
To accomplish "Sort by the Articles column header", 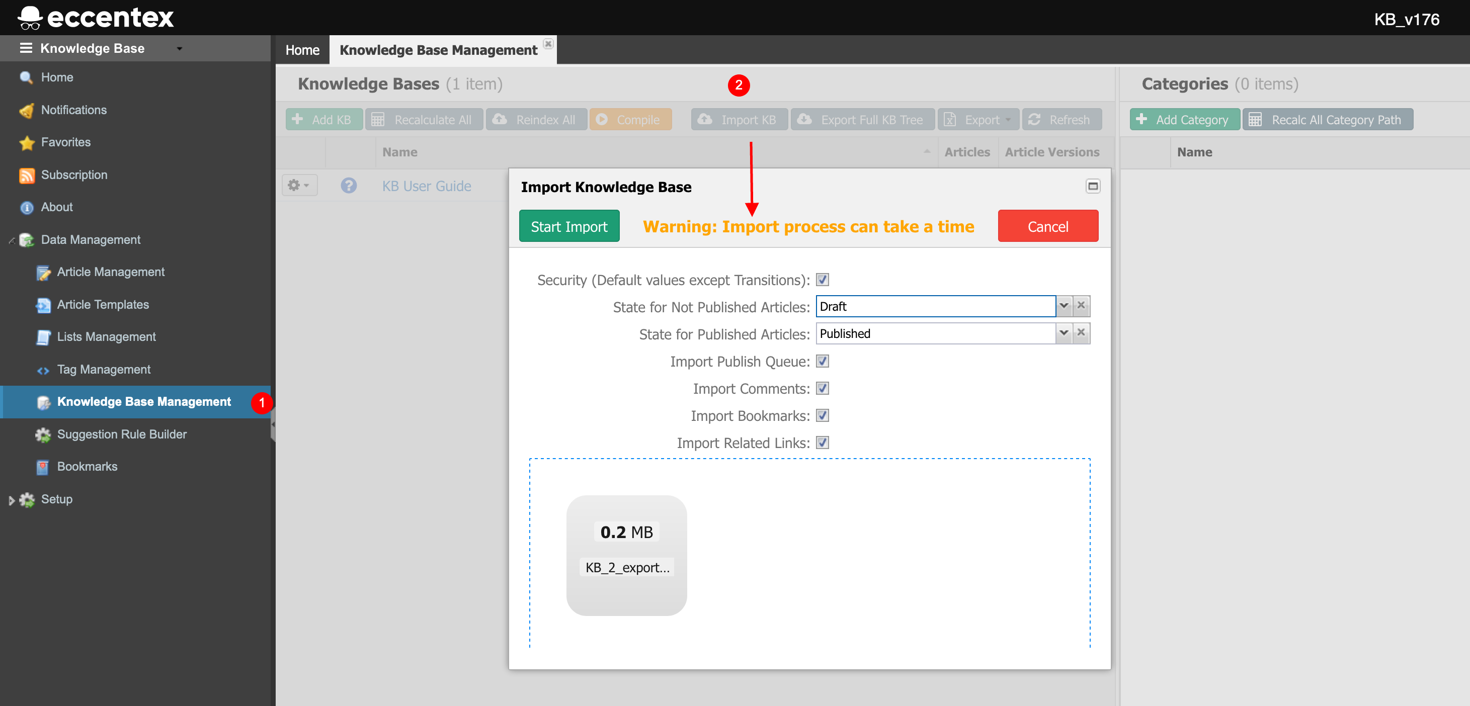I will (967, 152).
